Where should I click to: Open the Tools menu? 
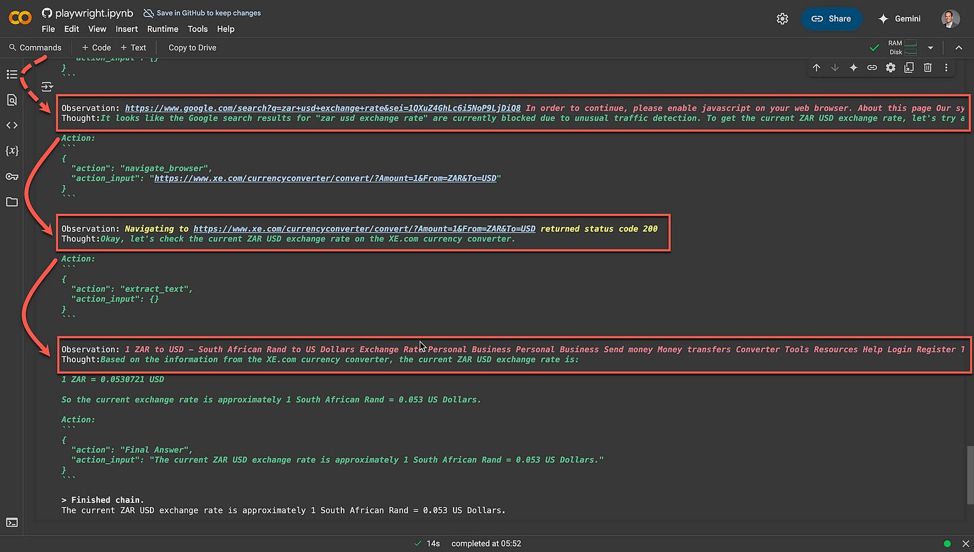click(x=197, y=29)
